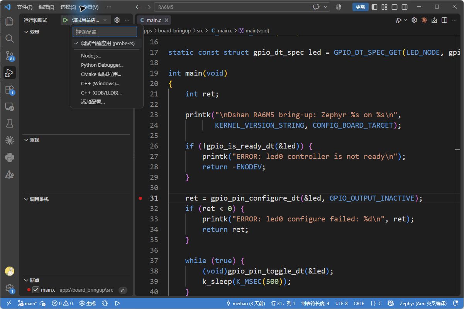Click the status bar run play icon
The image size is (464, 309).
point(117,304)
